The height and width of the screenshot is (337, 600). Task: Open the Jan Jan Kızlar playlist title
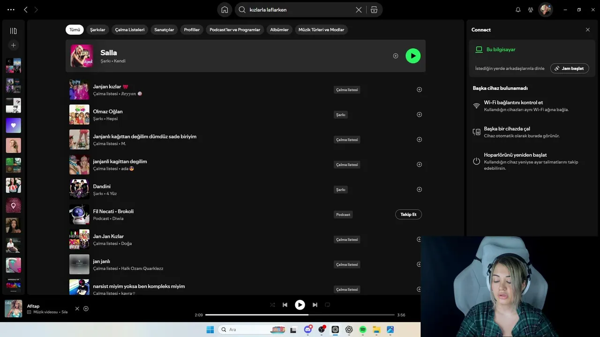point(108,236)
